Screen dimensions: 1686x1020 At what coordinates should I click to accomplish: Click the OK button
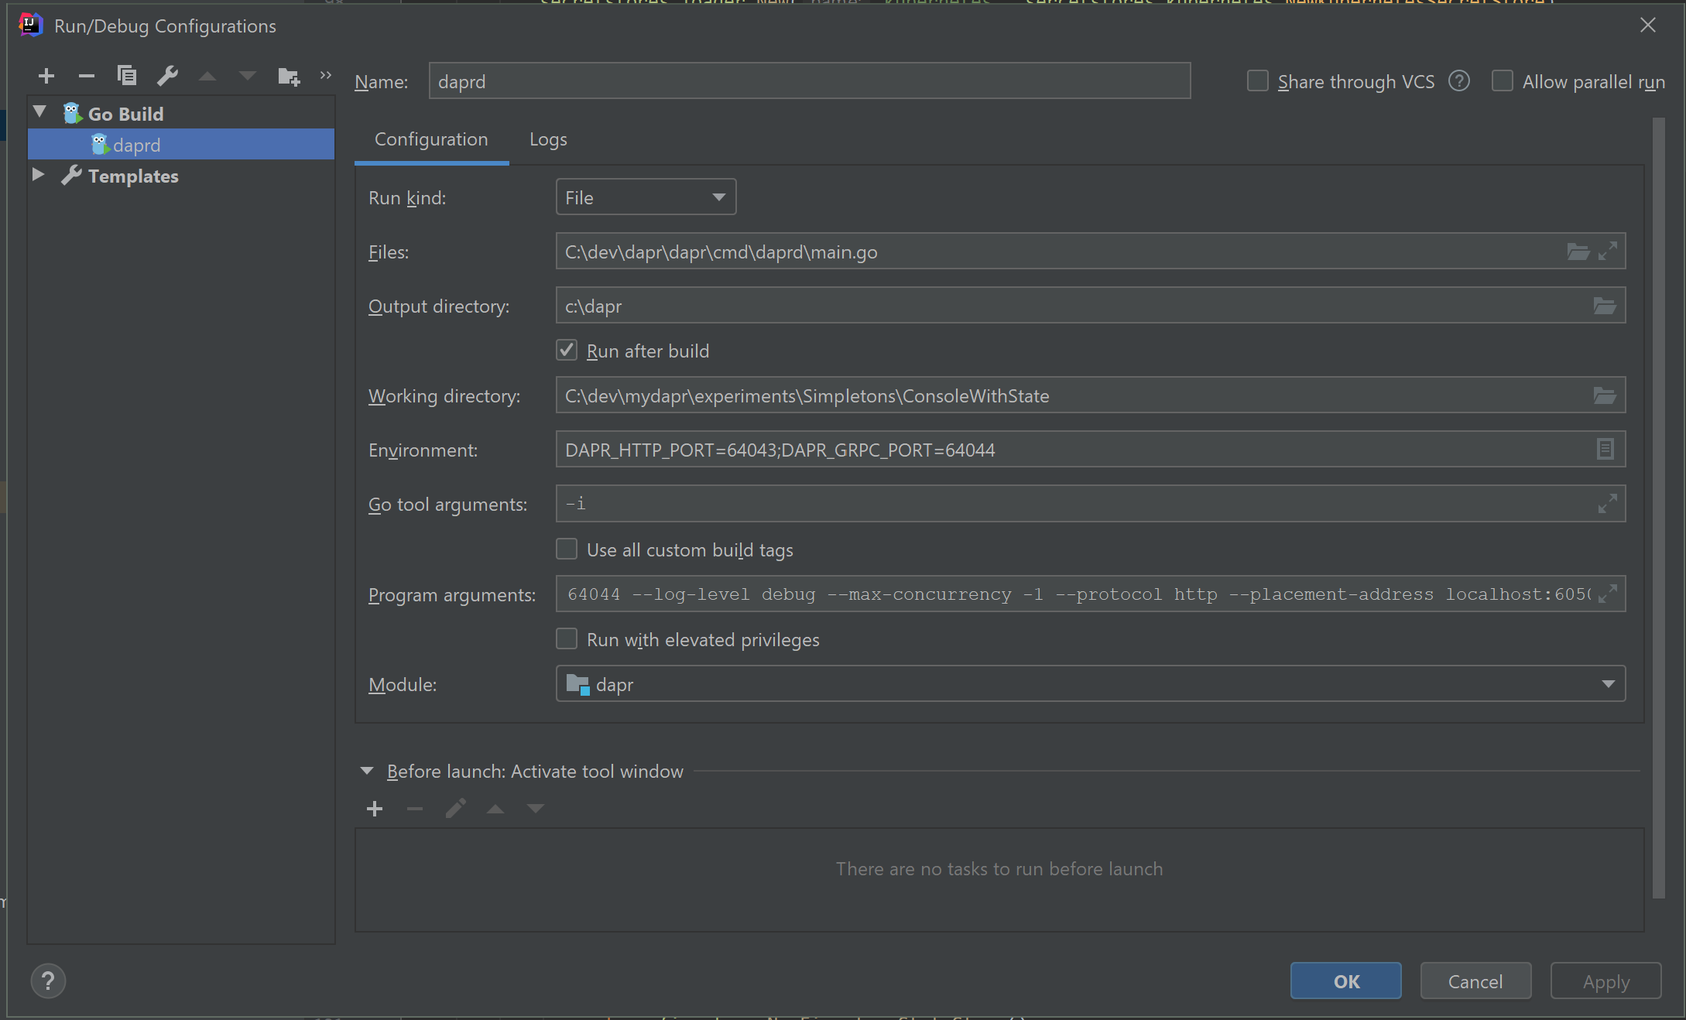coord(1345,981)
